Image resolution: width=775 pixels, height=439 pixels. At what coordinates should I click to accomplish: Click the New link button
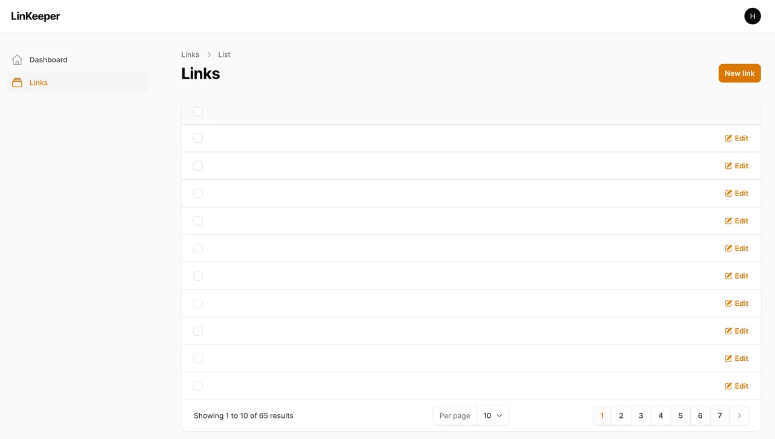pyautogui.click(x=739, y=73)
